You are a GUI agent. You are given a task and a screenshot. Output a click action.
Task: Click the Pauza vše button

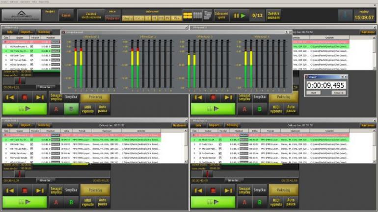112,18
